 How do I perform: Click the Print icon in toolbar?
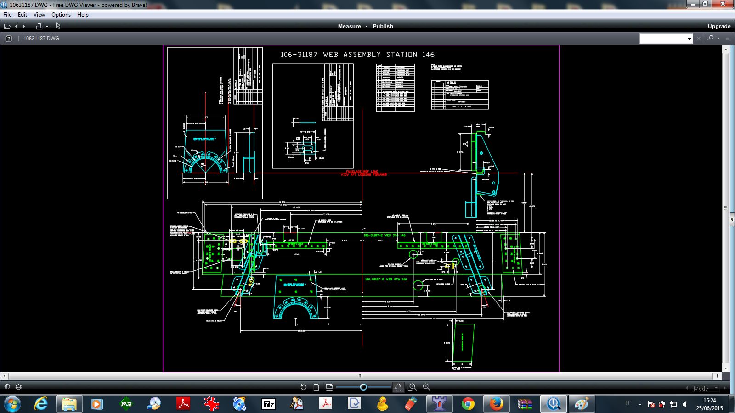pos(39,26)
